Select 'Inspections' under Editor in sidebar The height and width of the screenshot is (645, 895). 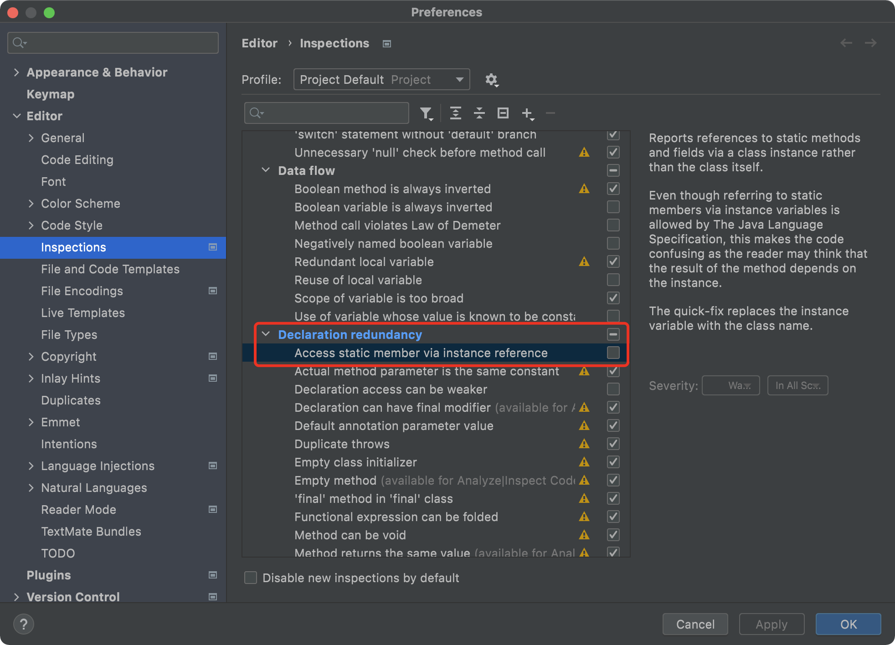73,246
